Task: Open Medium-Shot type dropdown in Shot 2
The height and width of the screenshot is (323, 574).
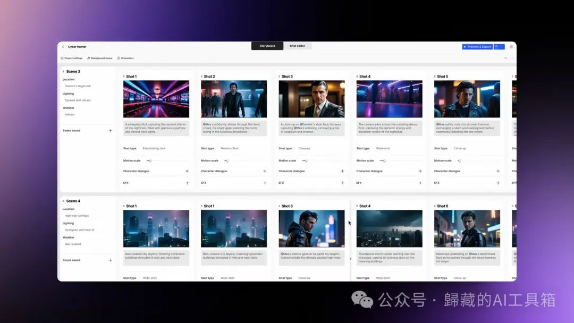Action: point(230,149)
